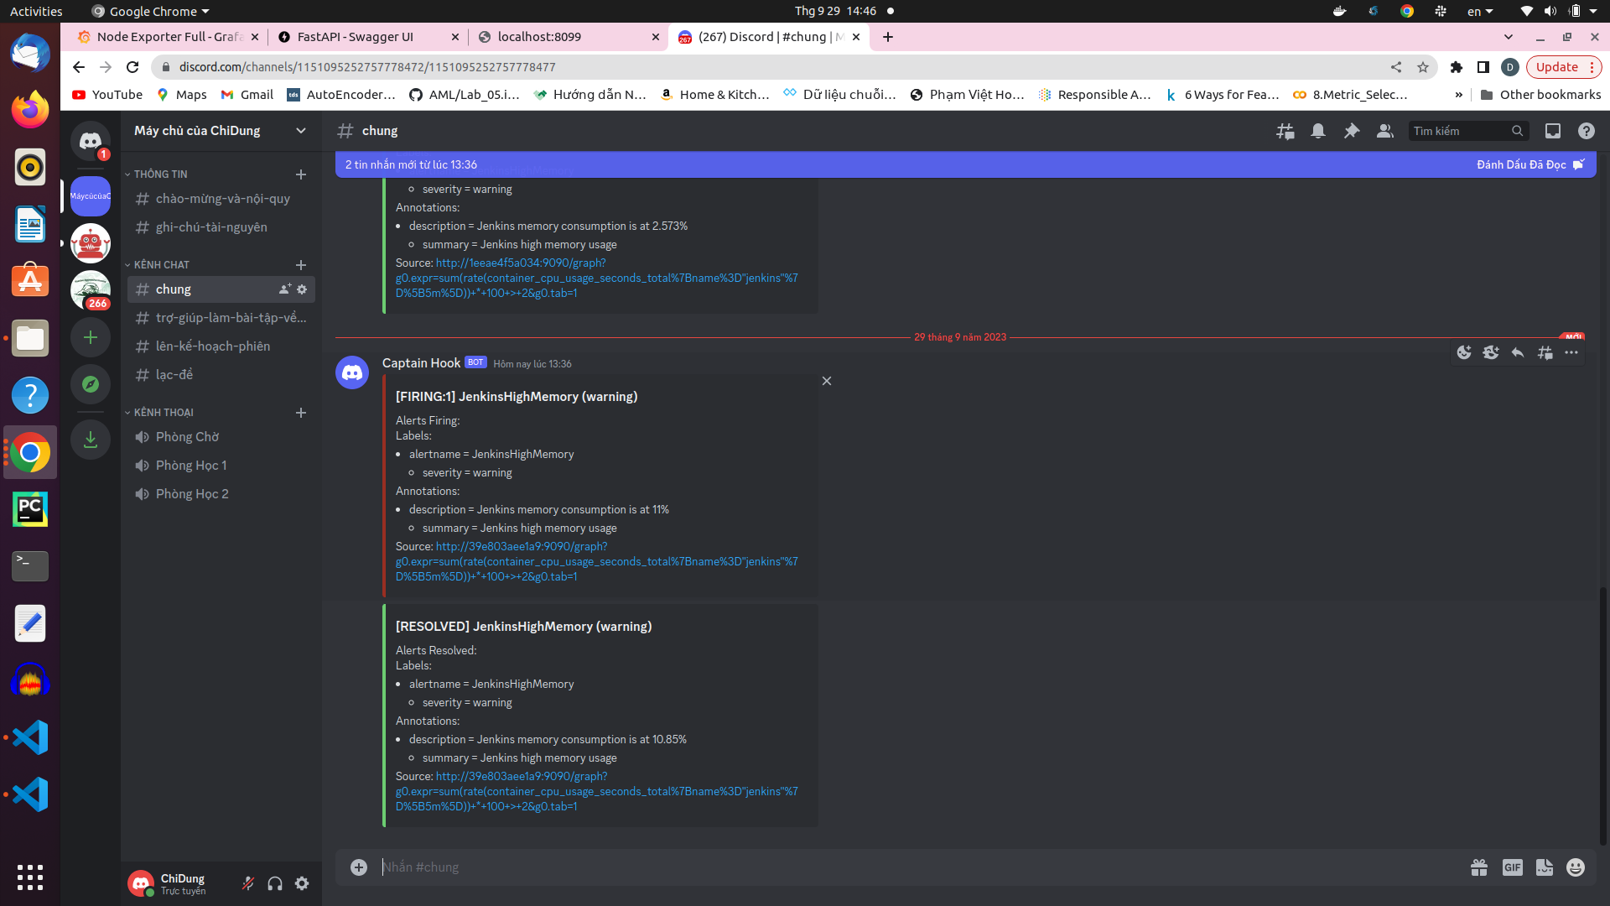Screen dimensions: 1610x906
Task: Open the GIF picker
Action: pyautogui.click(x=1512, y=867)
